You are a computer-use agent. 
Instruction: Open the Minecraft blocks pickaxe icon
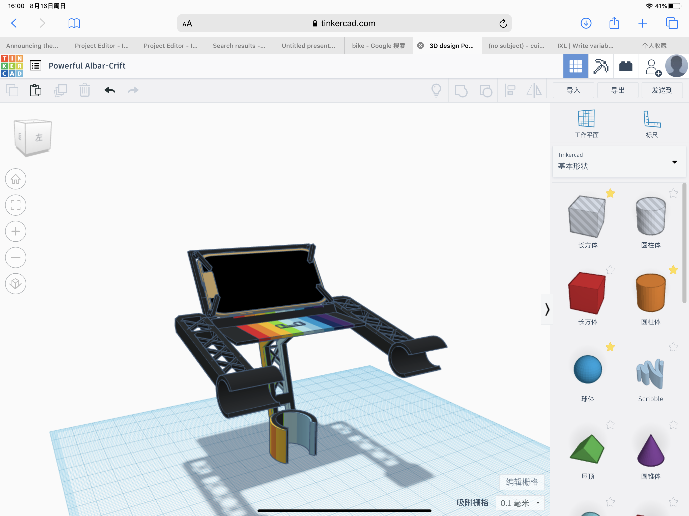[x=600, y=66]
